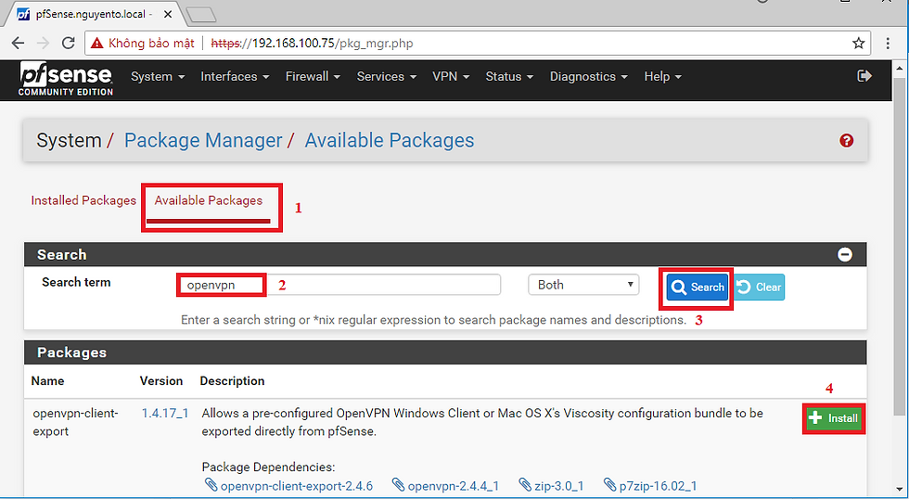Viewport: 909px width, 499px height.
Task: Install the openvpn-client-export package
Action: pyautogui.click(x=834, y=418)
